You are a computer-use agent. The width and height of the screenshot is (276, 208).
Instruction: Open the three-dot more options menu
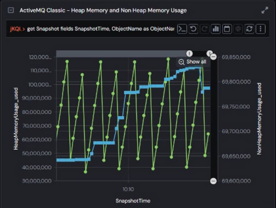(x=260, y=29)
